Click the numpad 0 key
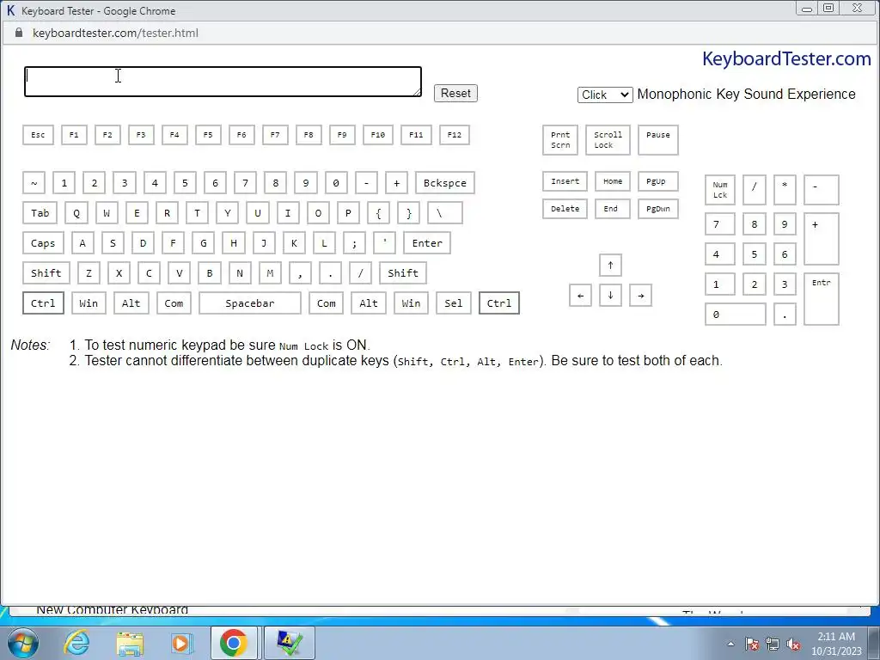 pyautogui.click(x=736, y=315)
